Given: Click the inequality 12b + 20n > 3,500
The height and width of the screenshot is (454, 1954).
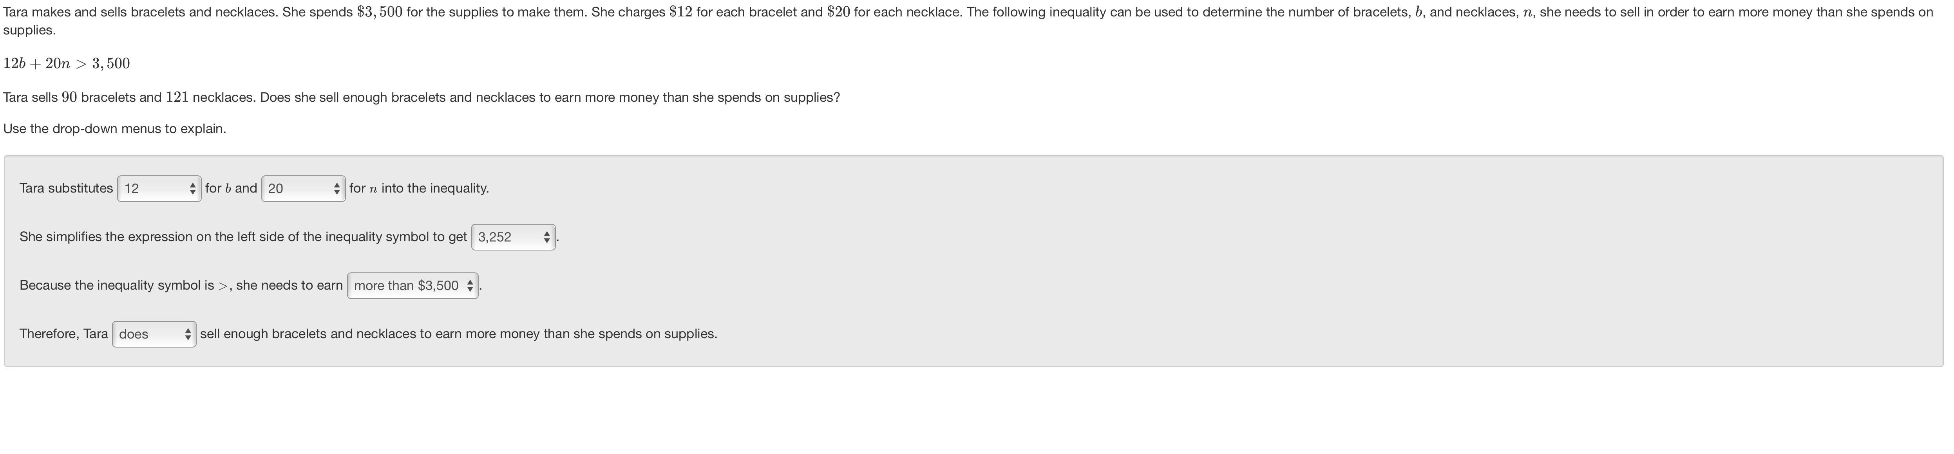Looking at the screenshot, I should point(67,64).
